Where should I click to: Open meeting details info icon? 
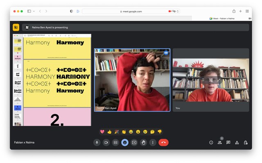pos(211,143)
